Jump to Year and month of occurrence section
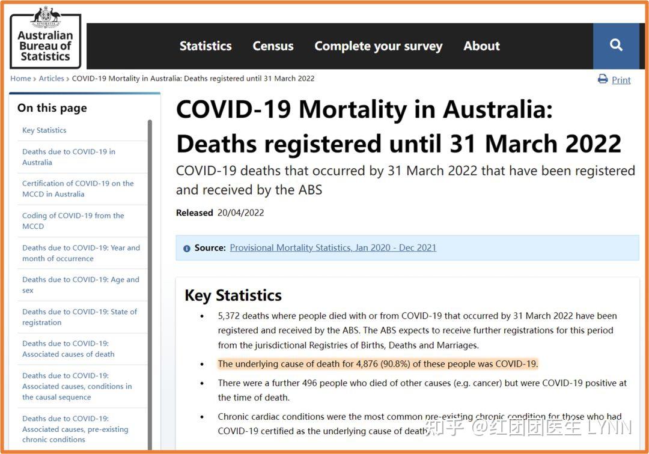The width and height of the screenshot is (649, 454). point(81,253)
